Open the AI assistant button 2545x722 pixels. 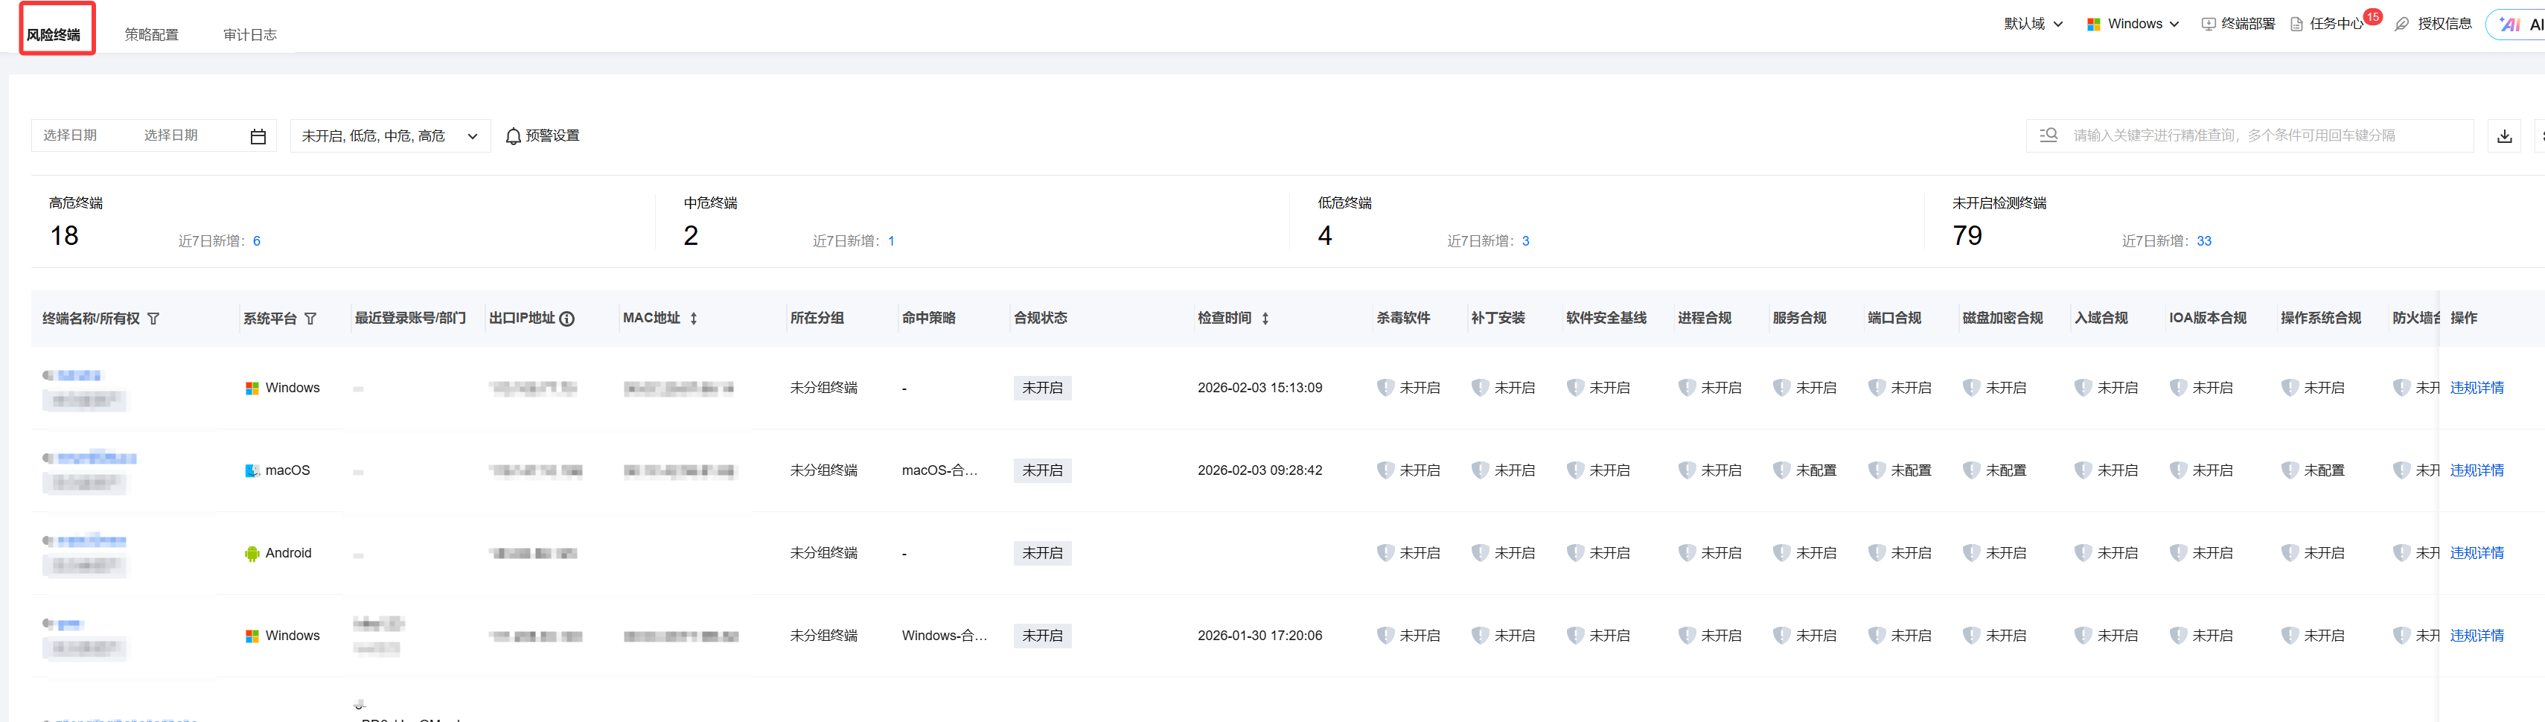(2519, 25)
